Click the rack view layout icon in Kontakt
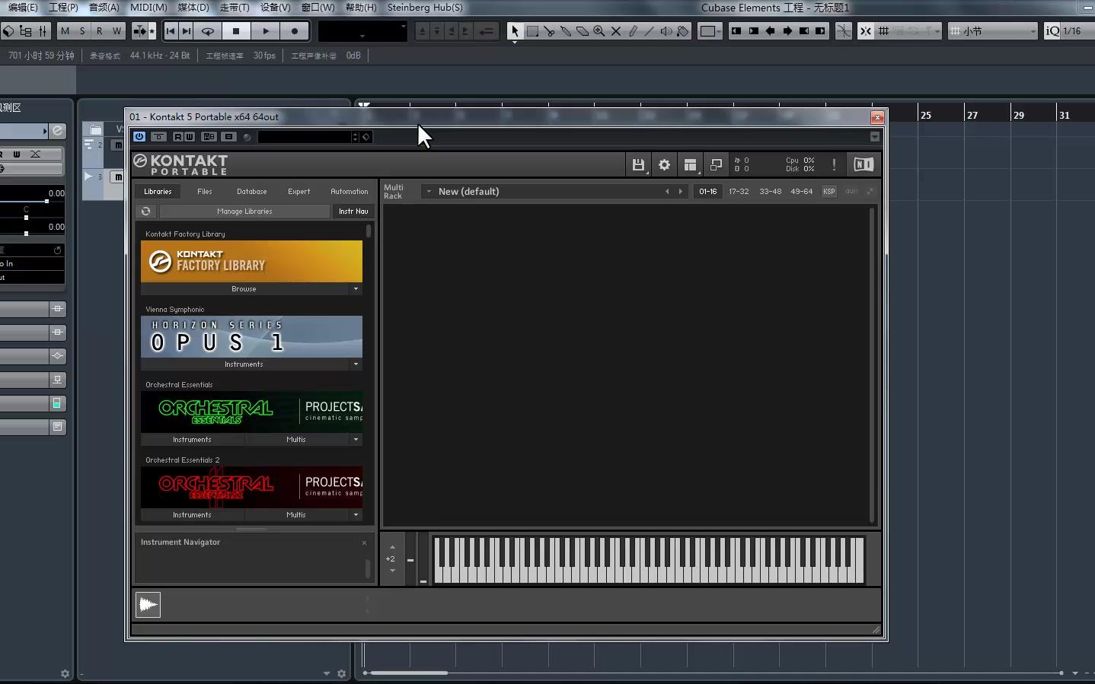This screenshot has height=684, width=1095. (691, 164)
